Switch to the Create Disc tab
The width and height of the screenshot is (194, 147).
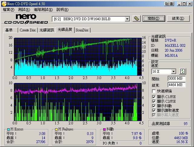pyautogui.click(x=28, y=30)
